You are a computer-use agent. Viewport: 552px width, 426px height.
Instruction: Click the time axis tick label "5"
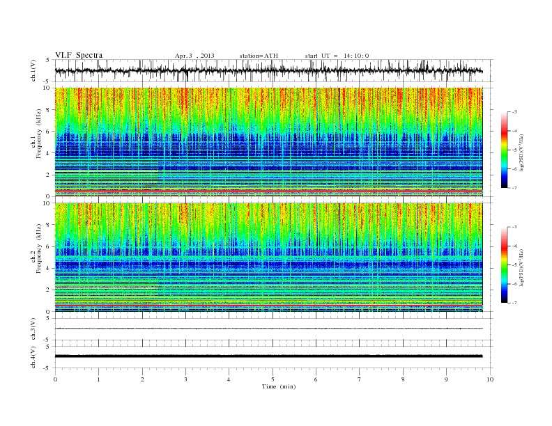pos(273,379)
